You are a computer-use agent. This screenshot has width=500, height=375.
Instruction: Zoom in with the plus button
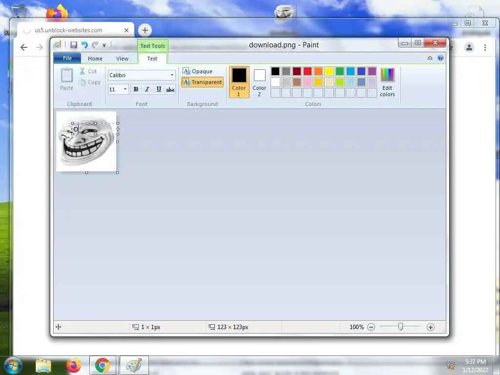431,327
